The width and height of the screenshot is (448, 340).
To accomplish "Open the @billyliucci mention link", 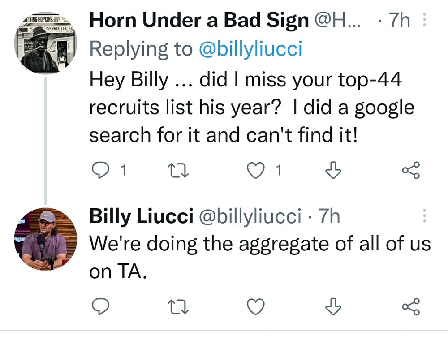I will click(250, 49).
